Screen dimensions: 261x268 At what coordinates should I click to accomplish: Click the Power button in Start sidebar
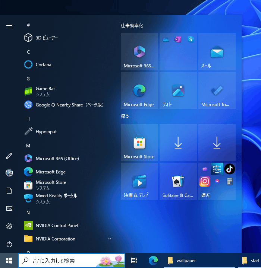9,244
